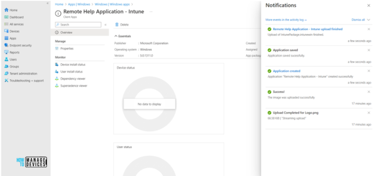The height and width of the screenshot is (176, 373).
Task: Dismiss the upload finished notification
Action: click(369, 29)
